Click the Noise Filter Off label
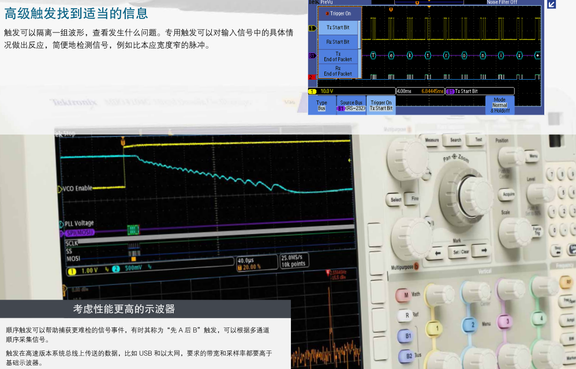This screenshot has height=369, width=576. [502, 2]
